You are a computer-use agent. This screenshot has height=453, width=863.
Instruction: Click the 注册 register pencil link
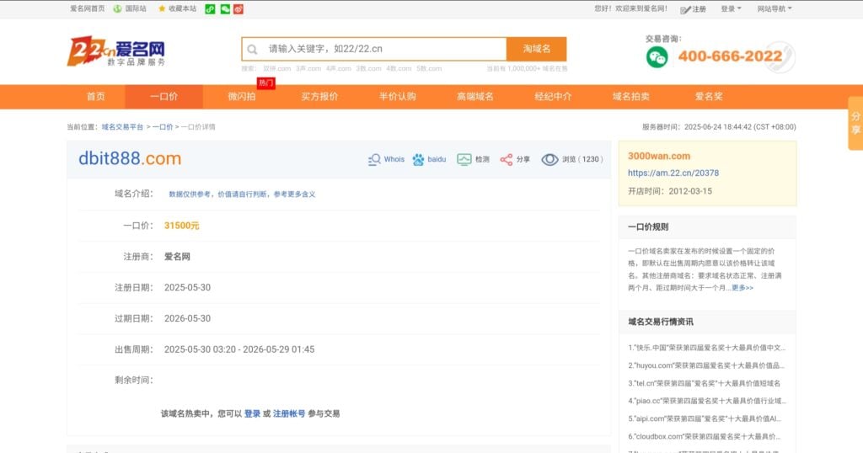coord(693,9)
